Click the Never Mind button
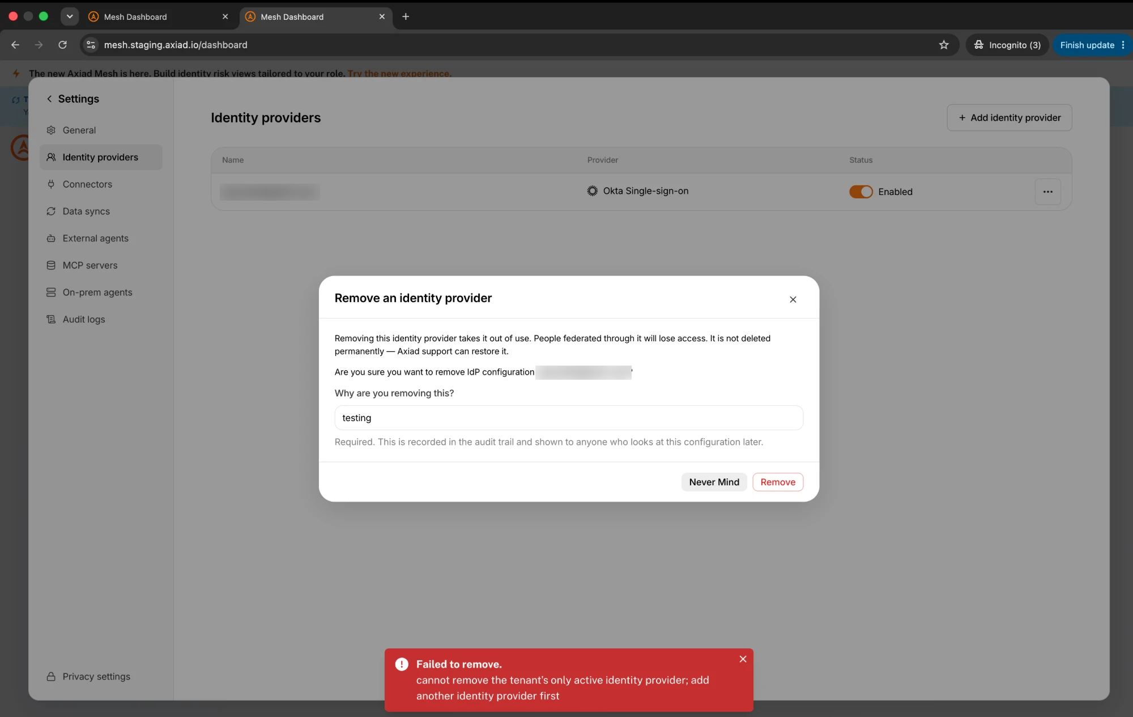Image resolution: width=1133 pixels, height=717 pixels. 714,482
